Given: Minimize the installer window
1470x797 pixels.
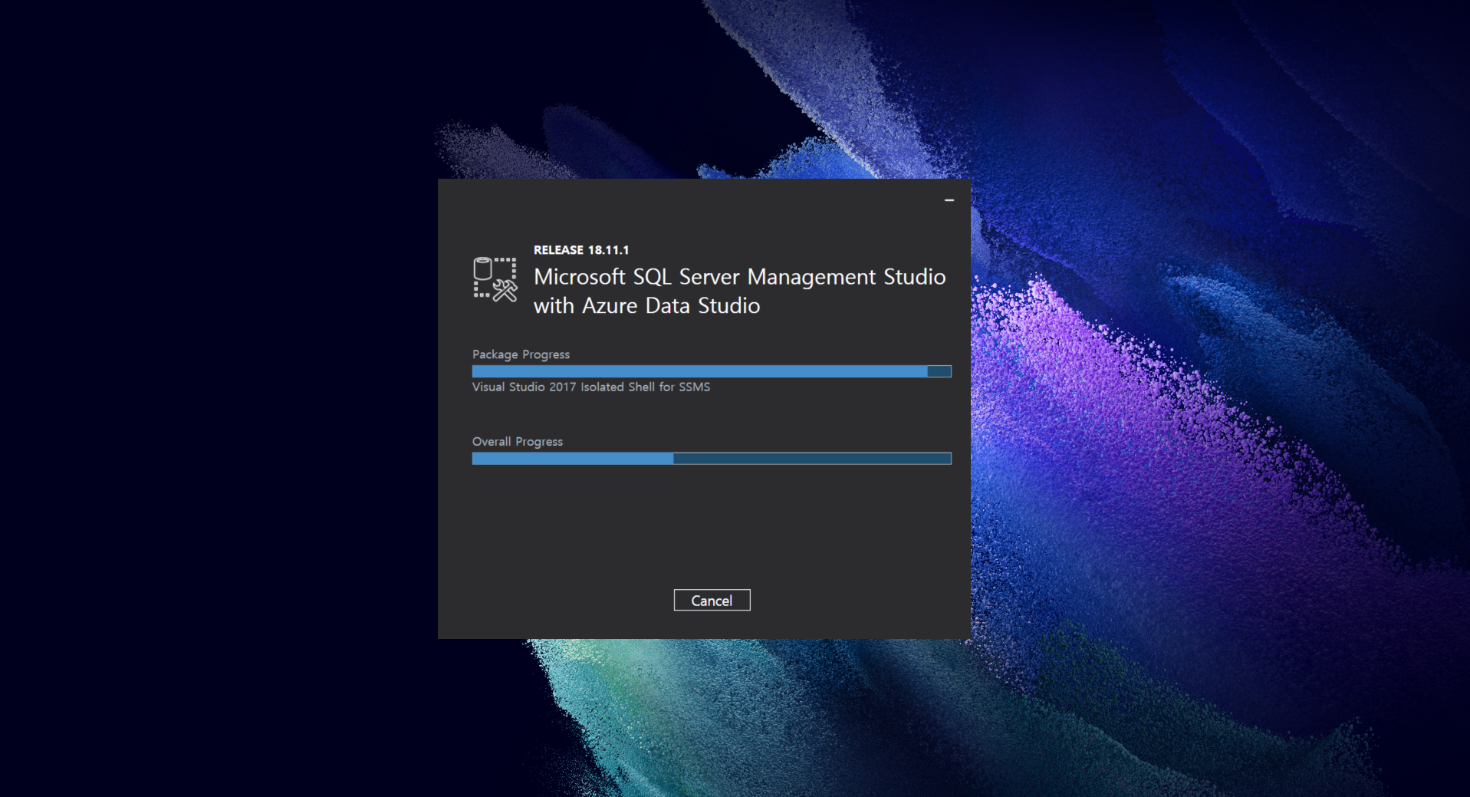Looking at the screenshot, I should [x=949, y=200].
